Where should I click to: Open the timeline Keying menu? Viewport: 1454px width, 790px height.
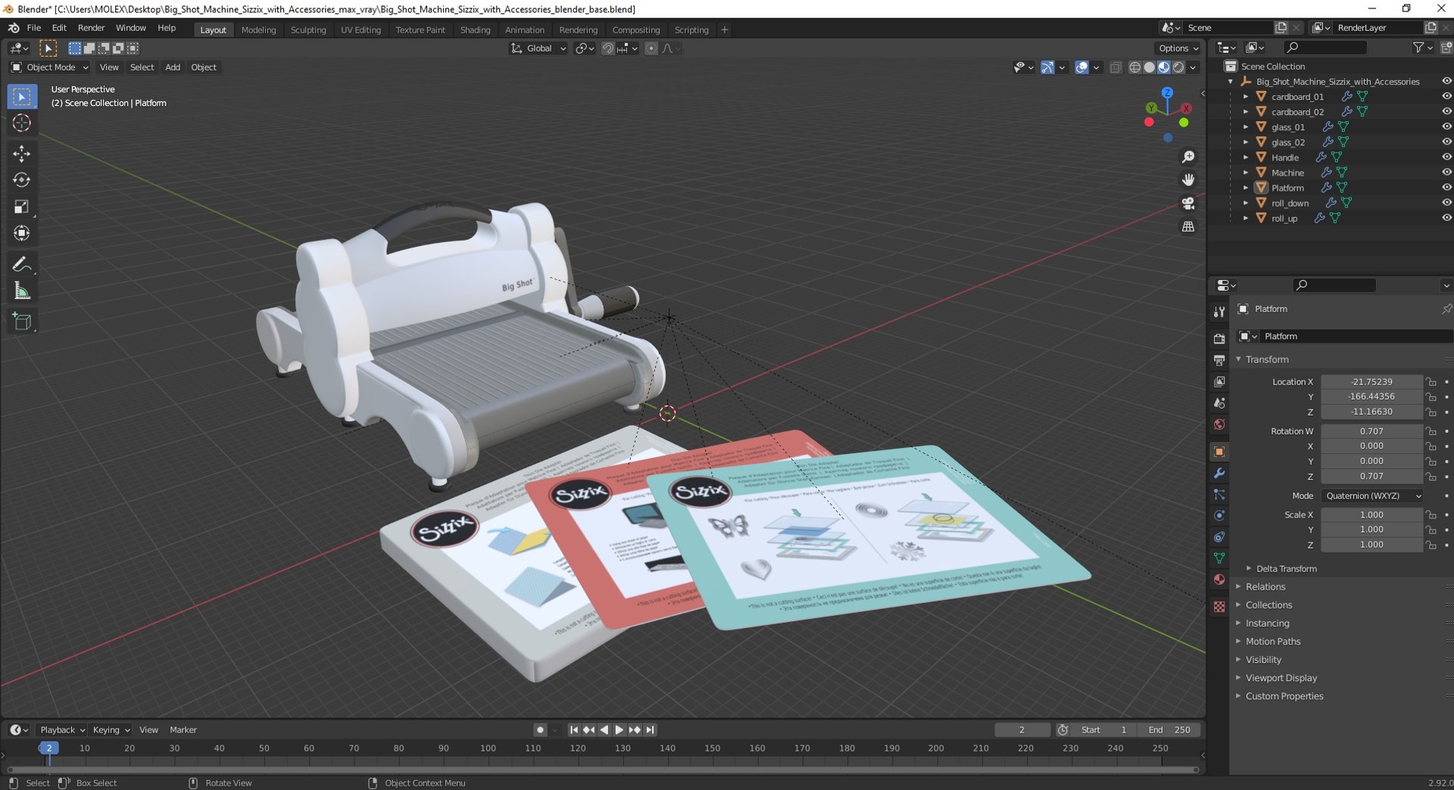[111, 730]
